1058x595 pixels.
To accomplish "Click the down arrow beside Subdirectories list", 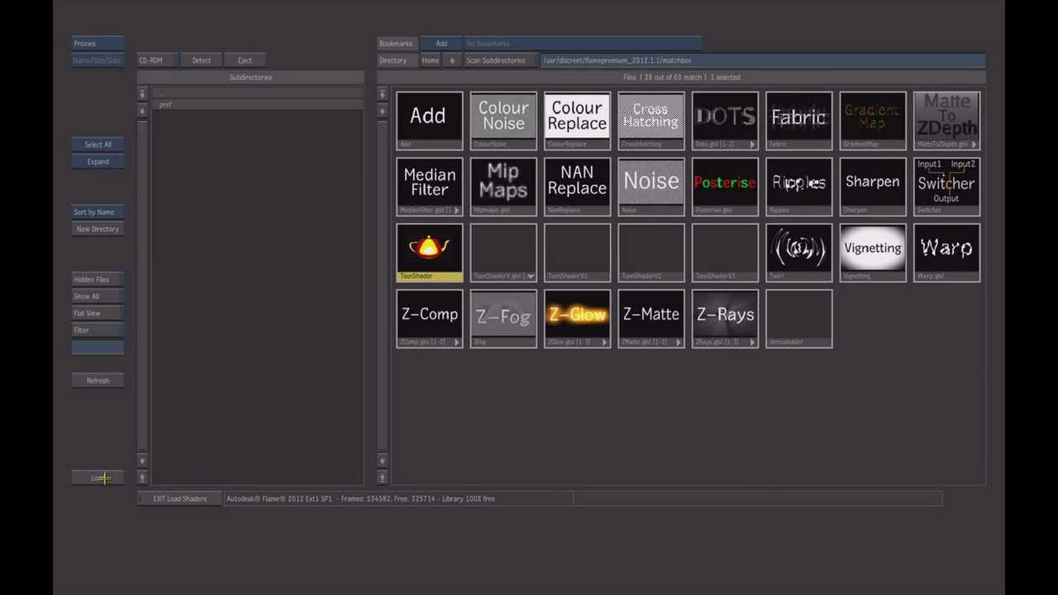I will pos(142,461).
